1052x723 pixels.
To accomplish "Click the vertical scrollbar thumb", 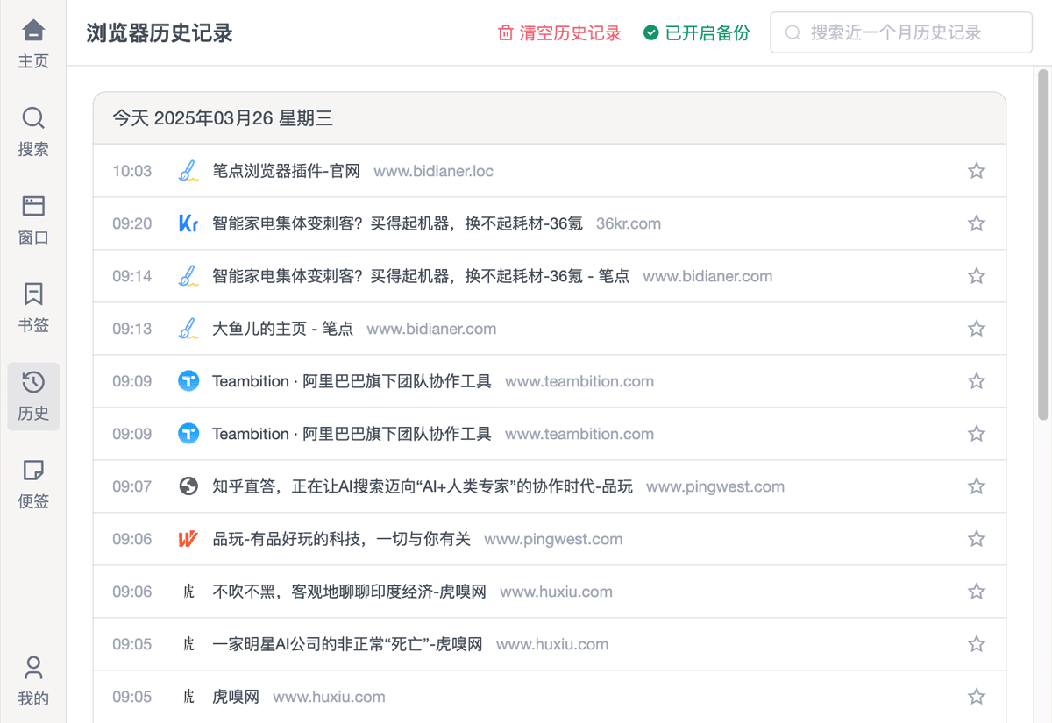I will (1043, 244).
